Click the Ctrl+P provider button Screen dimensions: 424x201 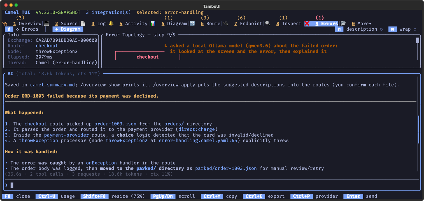point(314,196)
